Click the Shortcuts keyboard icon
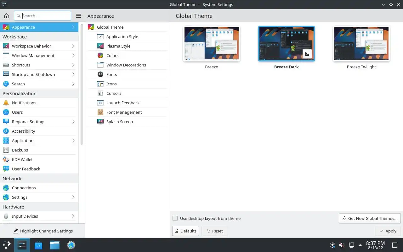Image resolution: width=403 pixels, height=252 pixels. click(x=6, y=65)
